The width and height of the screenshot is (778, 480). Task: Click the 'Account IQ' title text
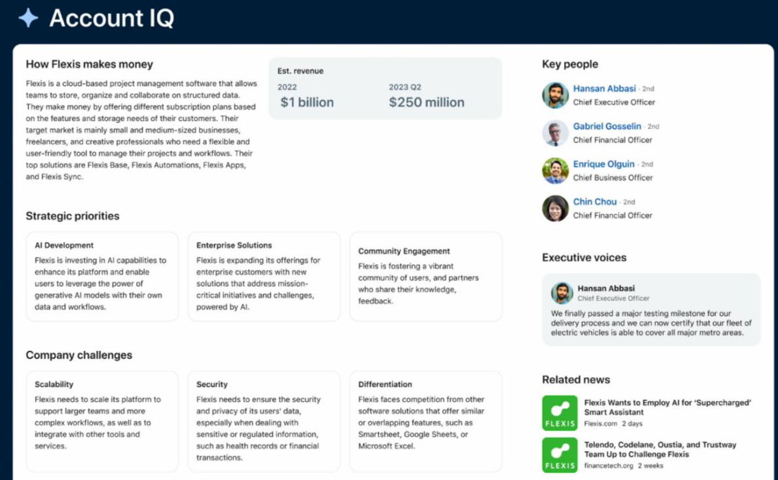[112, 18]
